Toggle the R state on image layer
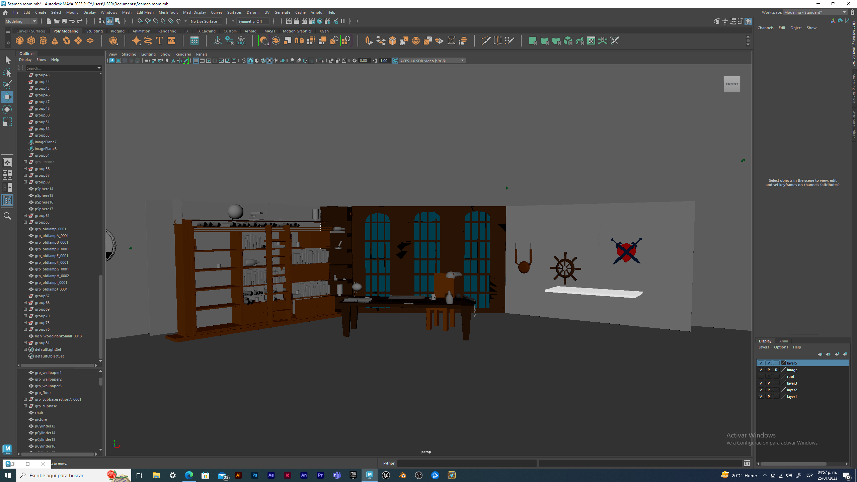857x482 pixels. pyautogui.click(x=776, y=370)
